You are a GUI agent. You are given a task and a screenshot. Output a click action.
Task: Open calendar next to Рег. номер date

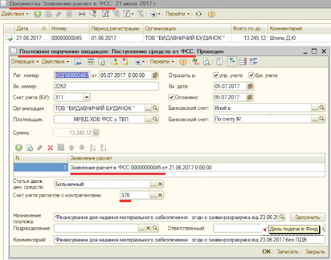(155, 75)
